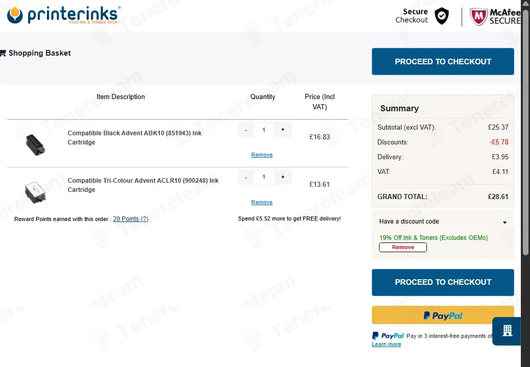This screenshot has width=530, height=367.
Task: Click the shopping basket cart icon
Action: [x=3, y=53]
